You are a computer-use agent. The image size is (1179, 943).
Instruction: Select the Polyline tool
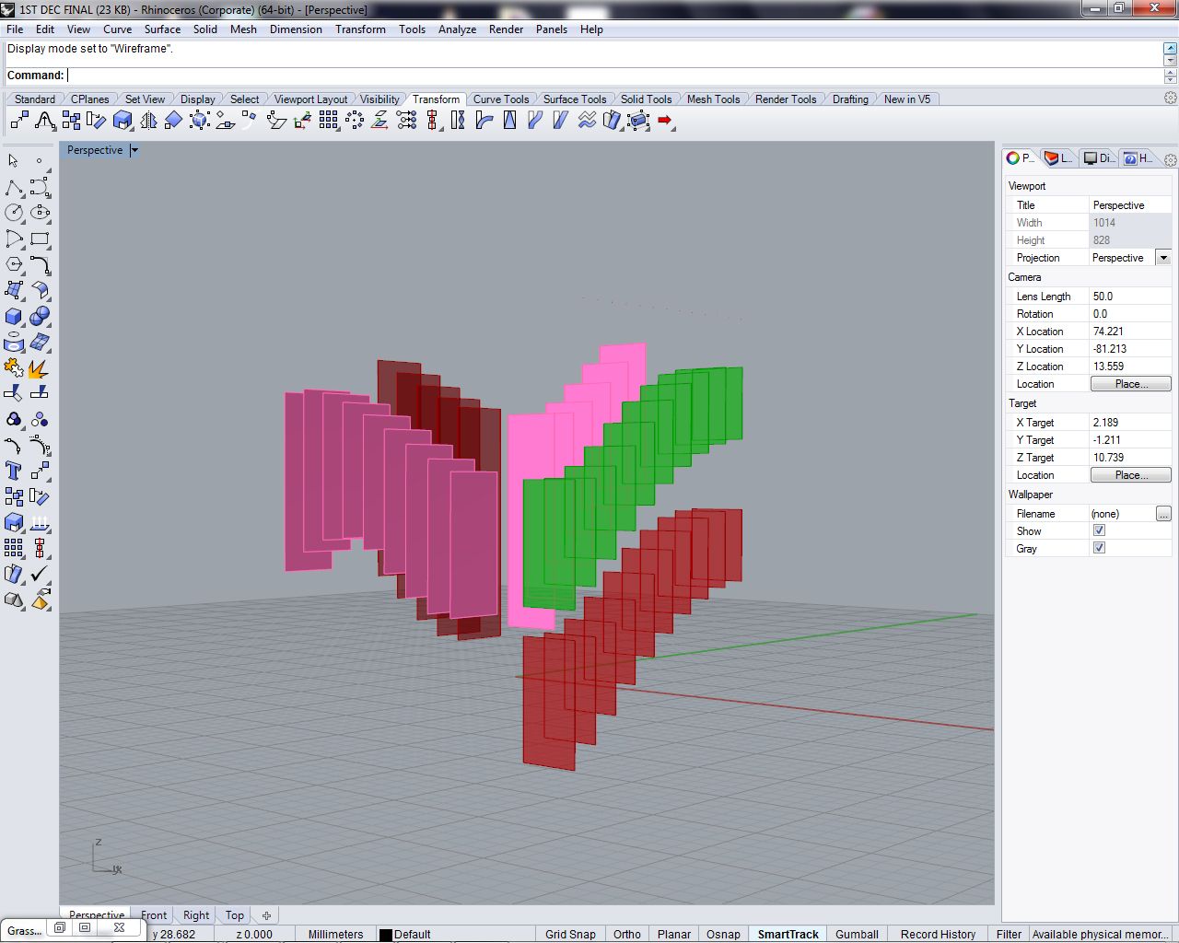coord(15,186)
